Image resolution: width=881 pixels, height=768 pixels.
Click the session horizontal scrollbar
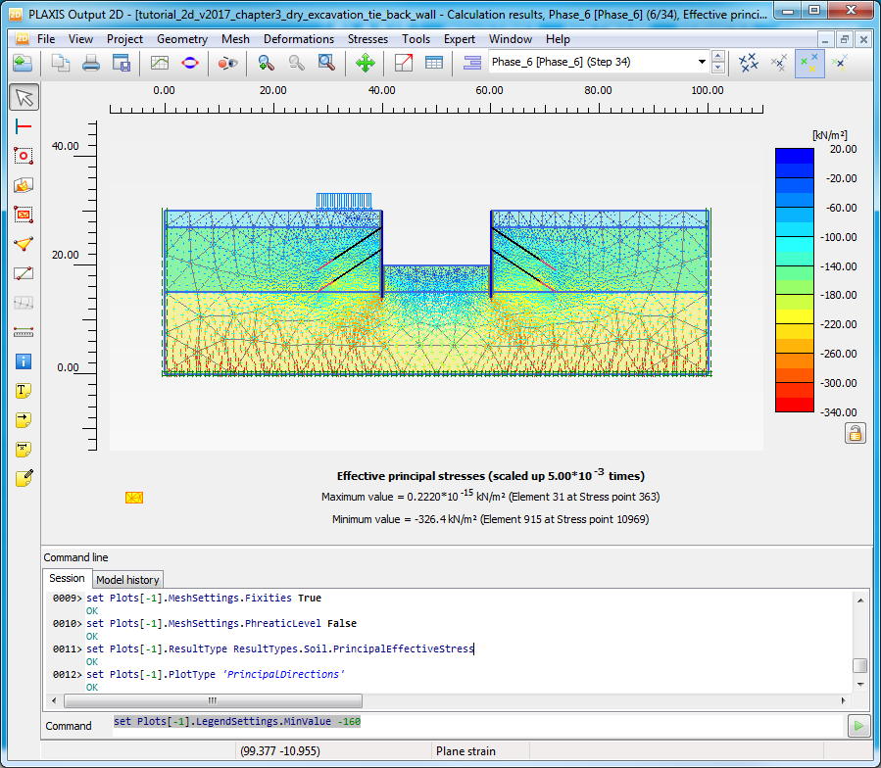coord(213,701)
